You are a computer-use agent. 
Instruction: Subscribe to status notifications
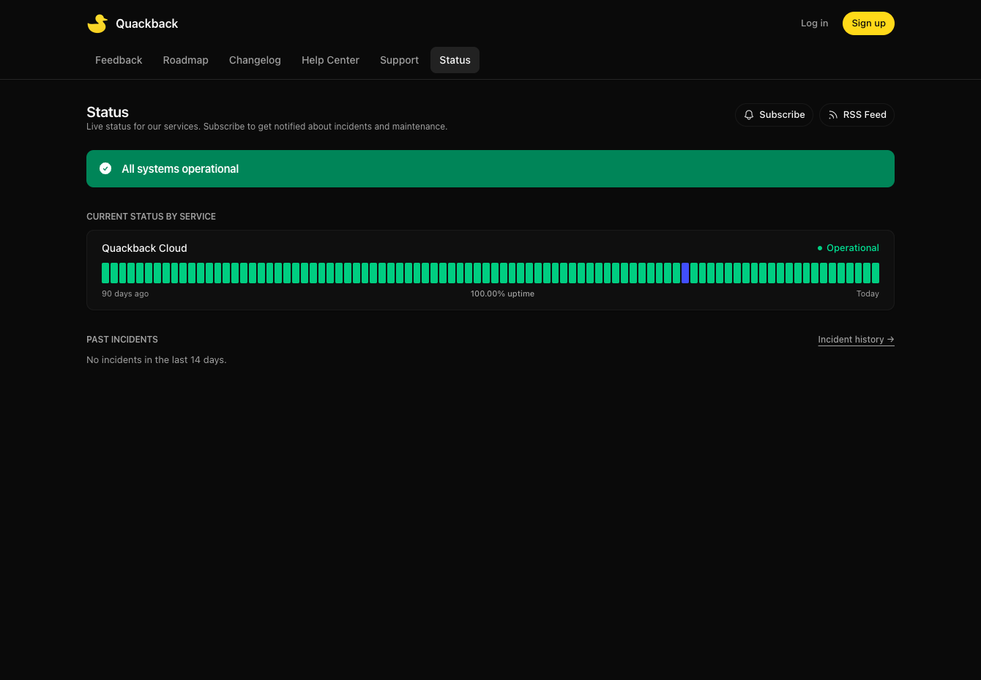(774, 115)
